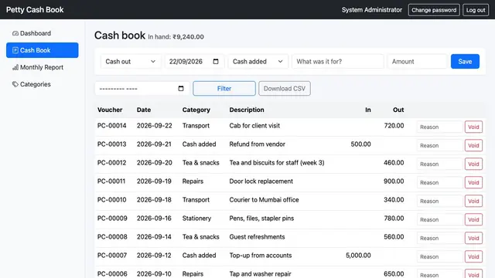
Task: Click the Cash Book journal icon
Action: click(15, 50)
